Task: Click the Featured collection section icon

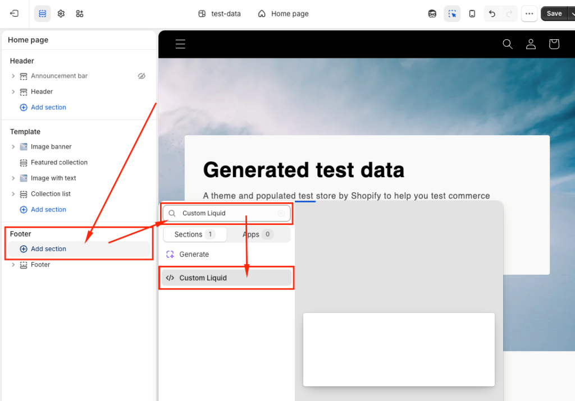Action: point(24,163)
